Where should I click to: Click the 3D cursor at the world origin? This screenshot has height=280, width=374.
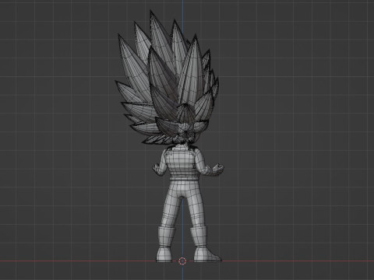coord(182,261)
